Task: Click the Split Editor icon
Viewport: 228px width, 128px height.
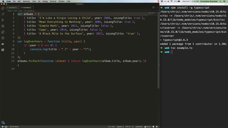Action: 154,7
